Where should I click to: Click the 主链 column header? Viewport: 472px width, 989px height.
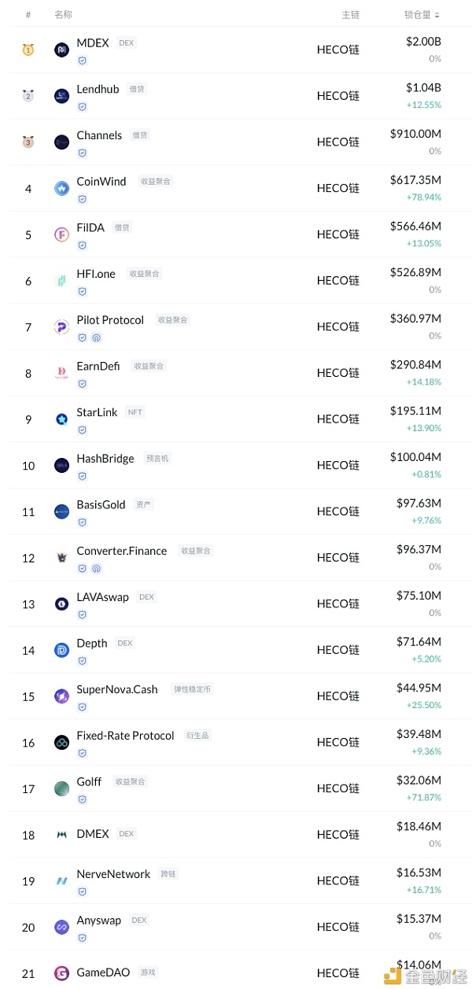tap(350, 15)
